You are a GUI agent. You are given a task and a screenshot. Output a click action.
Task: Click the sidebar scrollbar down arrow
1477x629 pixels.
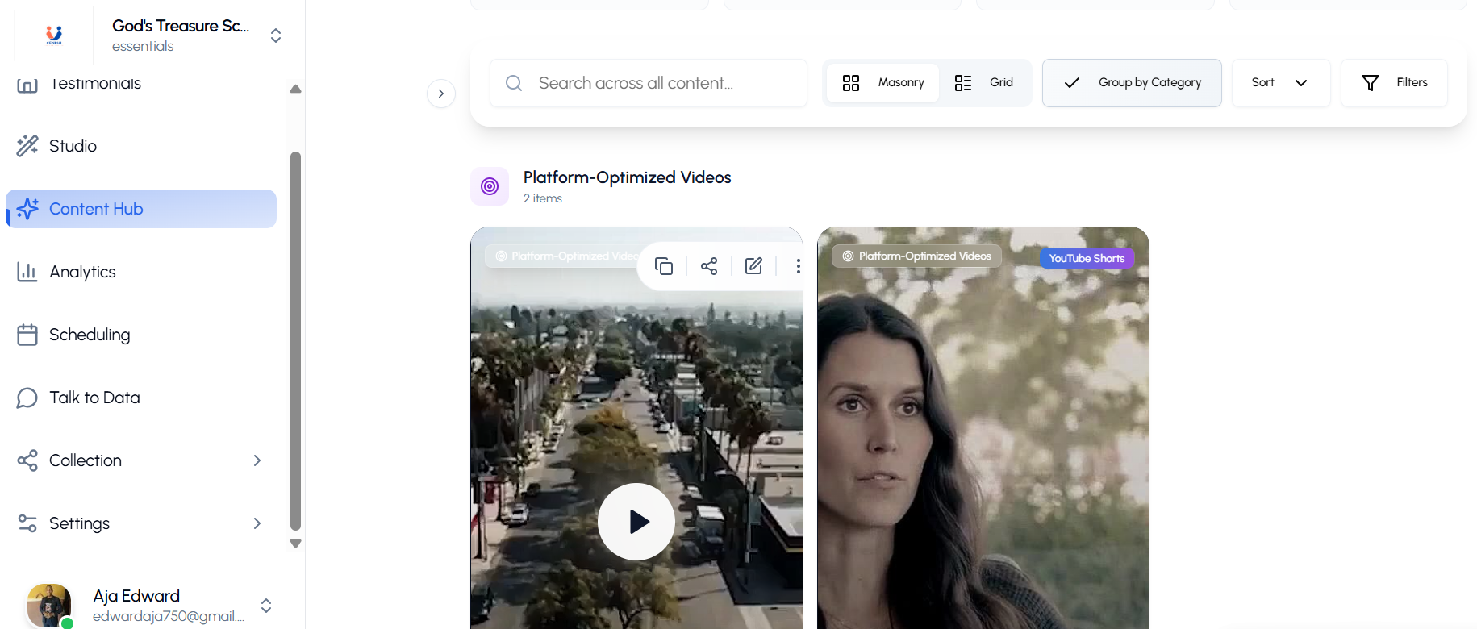click(295, 544)
